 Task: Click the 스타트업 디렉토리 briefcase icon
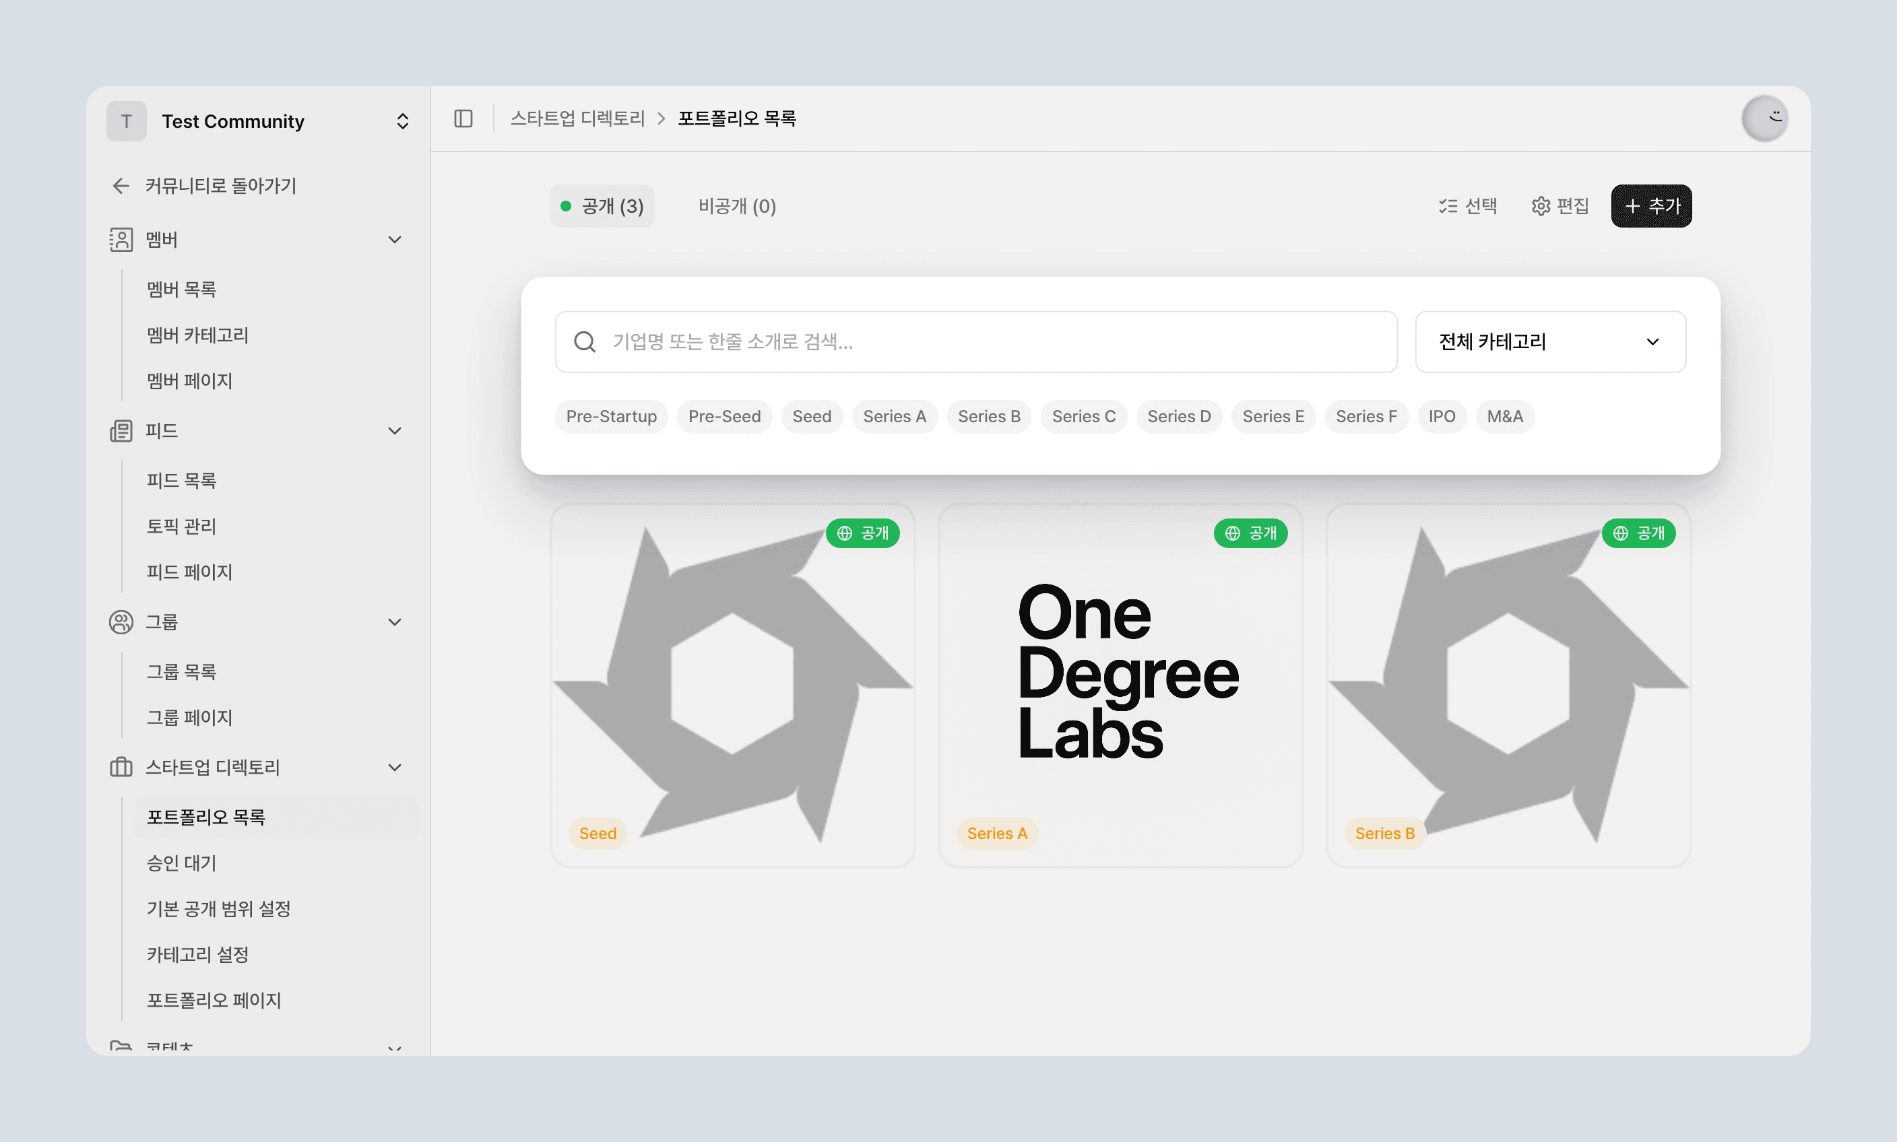(121, 767)
